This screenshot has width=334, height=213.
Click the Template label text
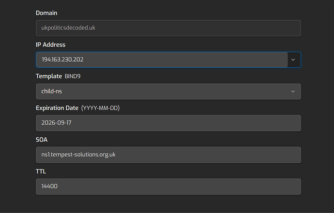[49, 76]
